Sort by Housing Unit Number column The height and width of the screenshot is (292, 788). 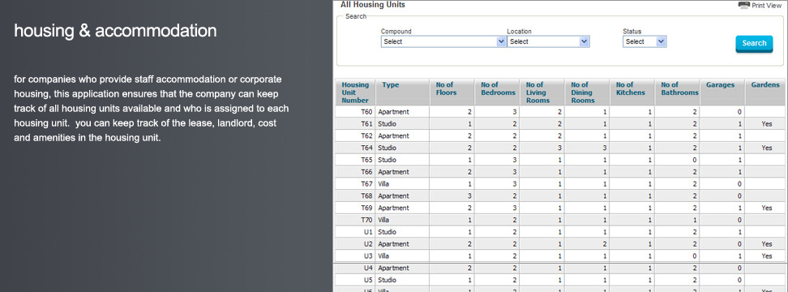point(355,92)
